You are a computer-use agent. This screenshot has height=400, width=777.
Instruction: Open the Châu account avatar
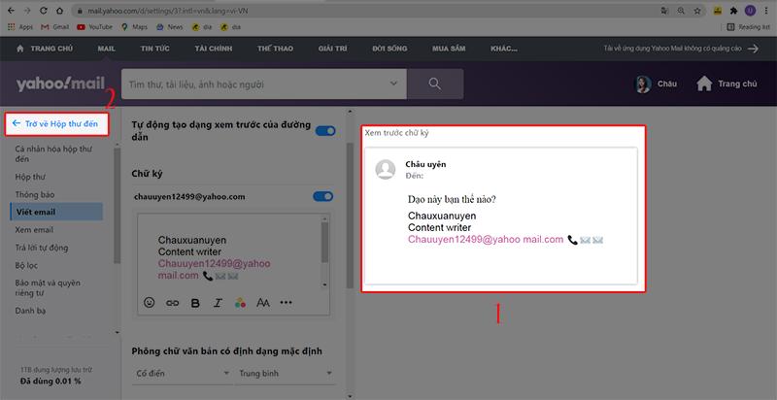(643, 84)
